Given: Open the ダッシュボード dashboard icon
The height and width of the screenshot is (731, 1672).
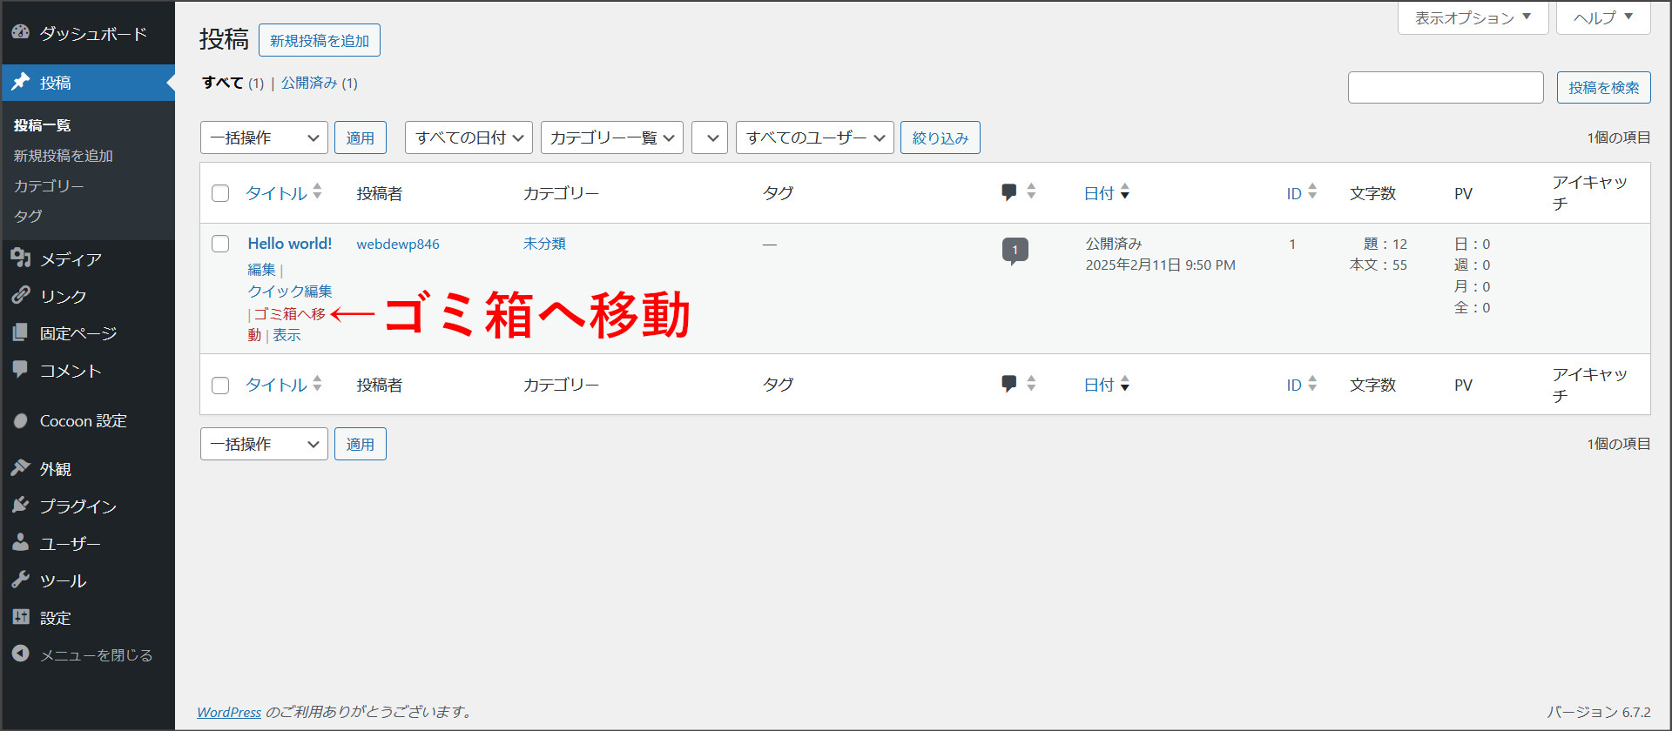Looking at the screenshot, I should tap(21, 32).
